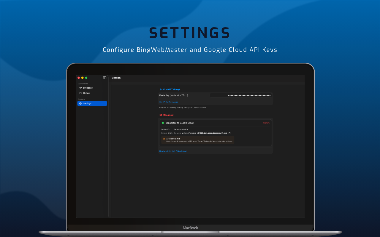Click the Paste Key input field
Viewport: 380px width, 237px height.
(240, 95)
